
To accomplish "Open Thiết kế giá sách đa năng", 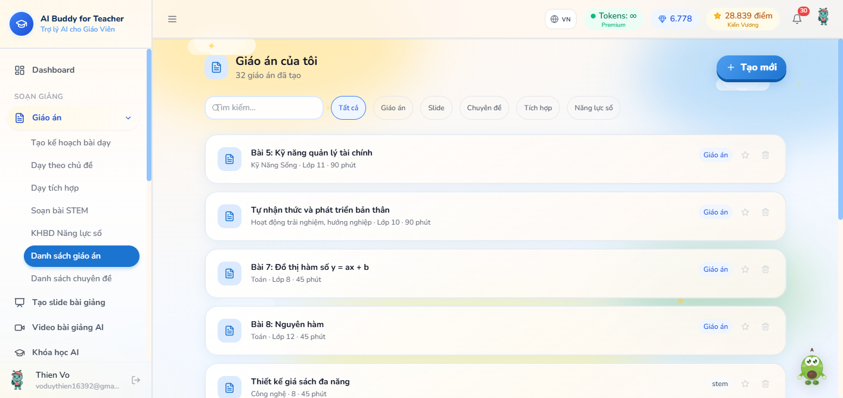I will 495,381.
